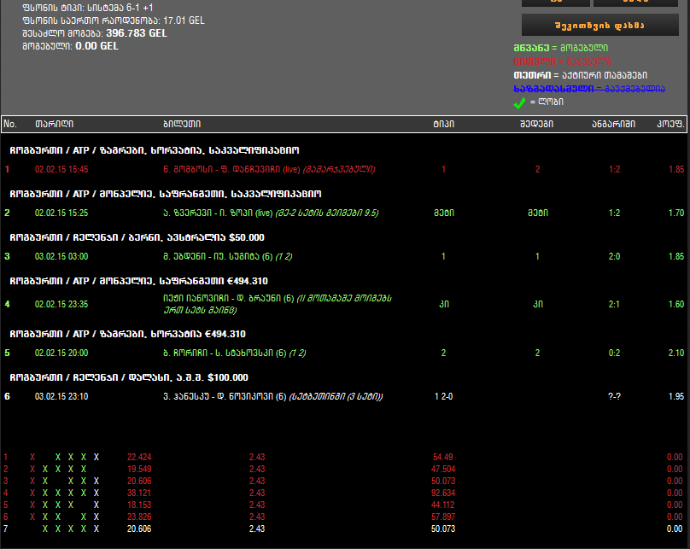Click the score 2:1 in row 4
The width and height of the screenshot is (690, 549).
614,304
